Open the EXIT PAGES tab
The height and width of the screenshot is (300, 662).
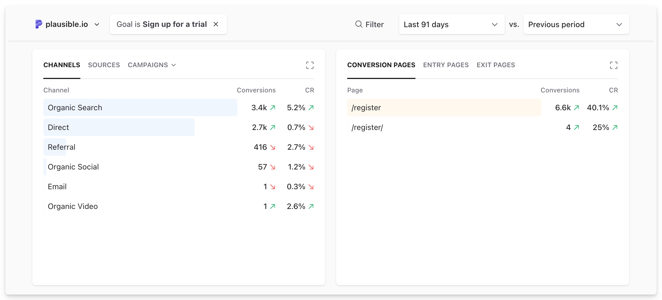[496, 65]
